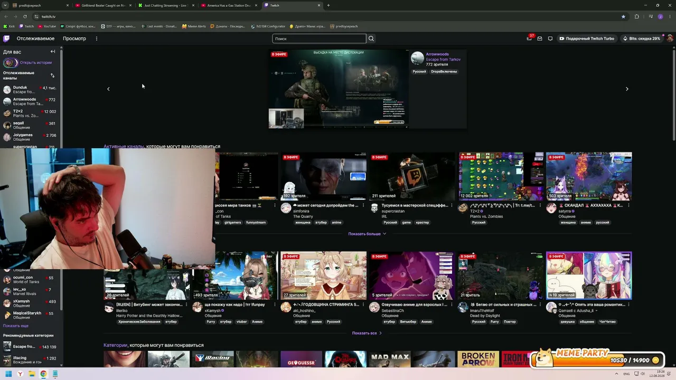Open satyrra СКАНДАЛ stream thumbnail
676x380 pixels.
[x=589, y=176]
